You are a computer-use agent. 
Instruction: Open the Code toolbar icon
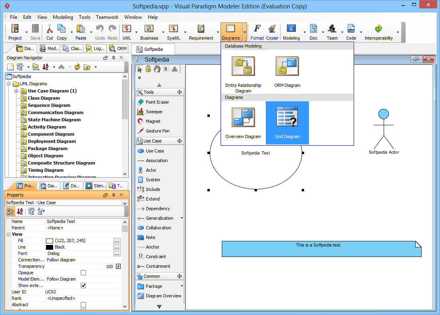(351, 29)
